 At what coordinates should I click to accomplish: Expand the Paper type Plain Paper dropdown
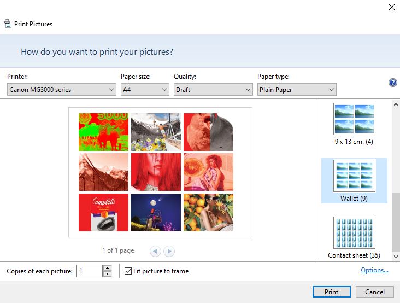[x=297, y=90]
